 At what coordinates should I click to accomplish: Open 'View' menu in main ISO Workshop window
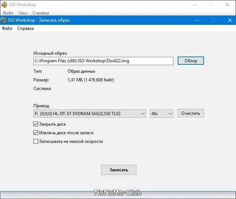pos(23,13)
